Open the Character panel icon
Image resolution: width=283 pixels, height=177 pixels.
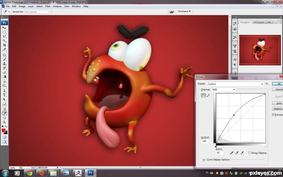coord(235,60)
